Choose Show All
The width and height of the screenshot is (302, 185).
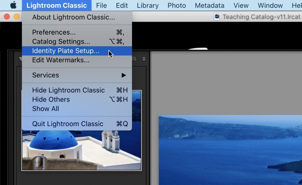click(x=77, y=109)
